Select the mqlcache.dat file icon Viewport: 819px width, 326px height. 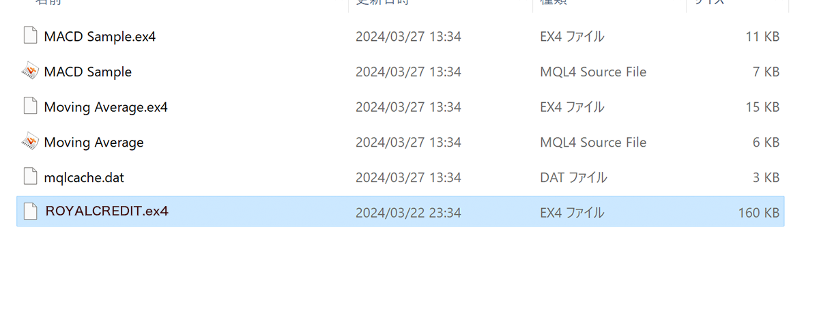point(30,177)
